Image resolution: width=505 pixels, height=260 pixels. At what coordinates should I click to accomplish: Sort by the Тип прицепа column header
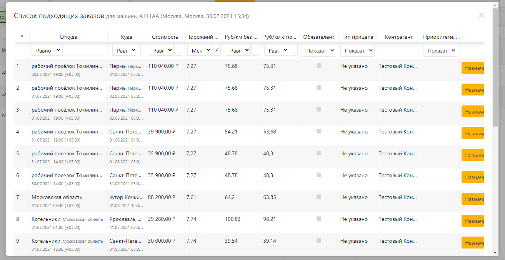pyautogui.click(x=357, y=37)
